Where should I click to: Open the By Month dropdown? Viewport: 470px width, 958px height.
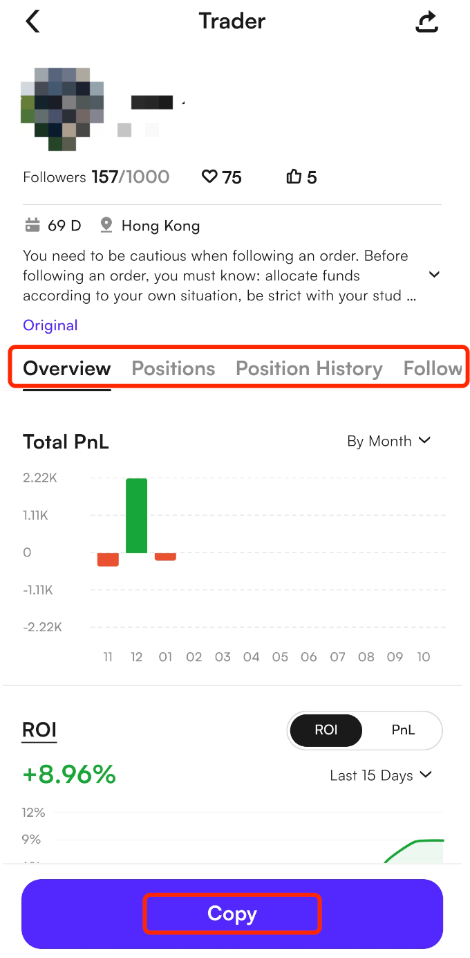pos(388,441)
